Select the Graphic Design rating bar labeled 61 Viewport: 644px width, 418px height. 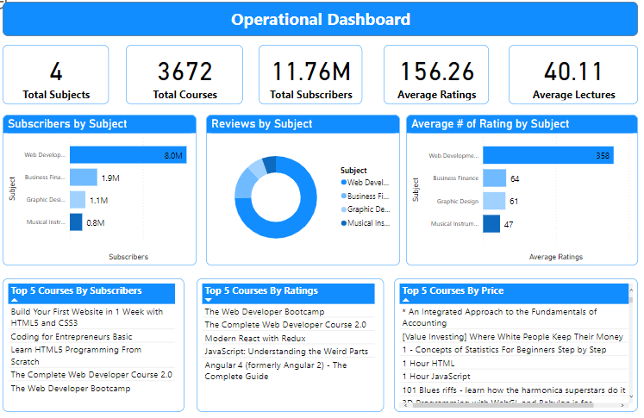pyautogui.click(x=494, y=201)
